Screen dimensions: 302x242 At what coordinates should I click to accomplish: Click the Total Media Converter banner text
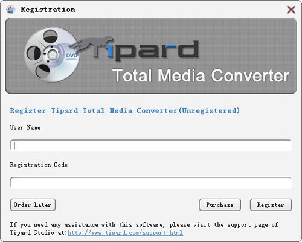[x=201, y=75]
